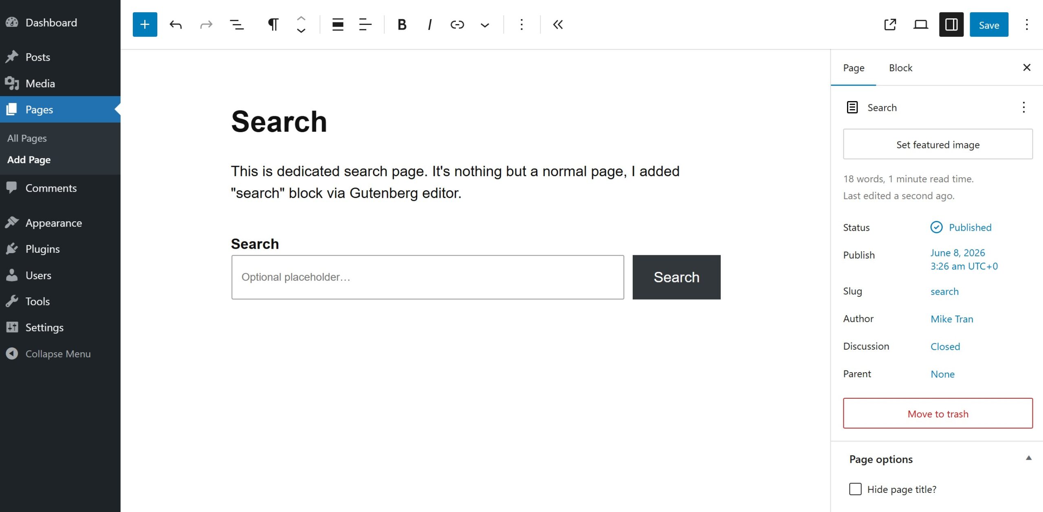Click the dedicated search page paragraph
1043x512 pixels.
tap(455, 182)
